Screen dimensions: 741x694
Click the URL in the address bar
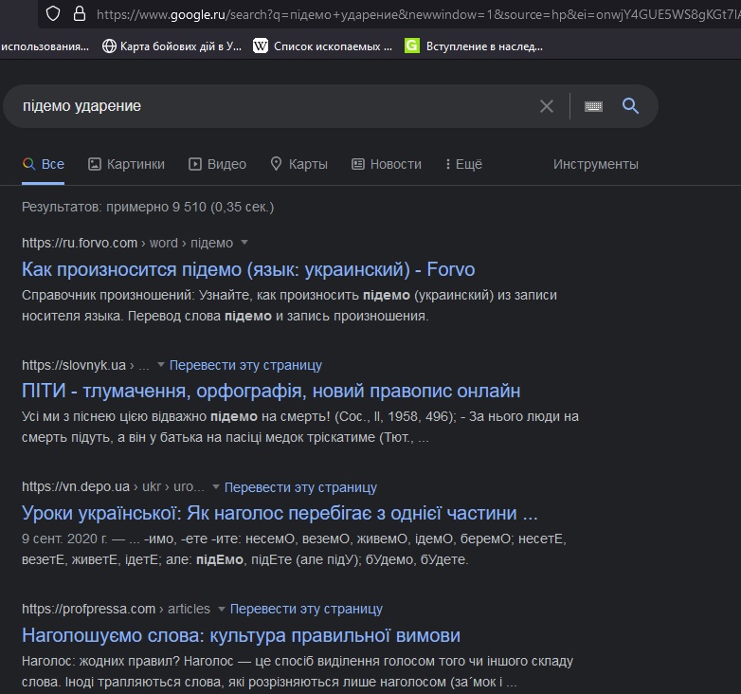[x=418, y=14]
